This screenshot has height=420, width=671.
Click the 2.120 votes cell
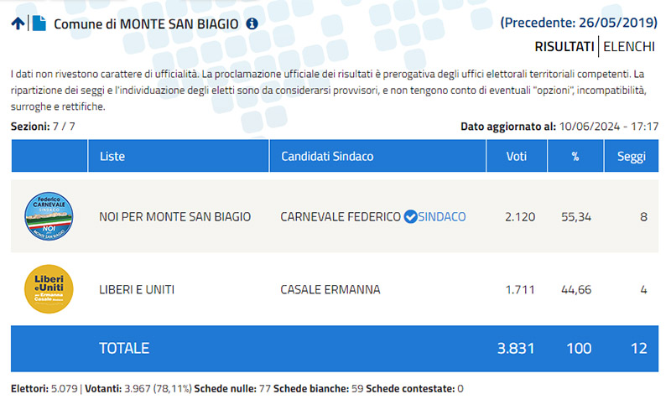pos(519,217)
